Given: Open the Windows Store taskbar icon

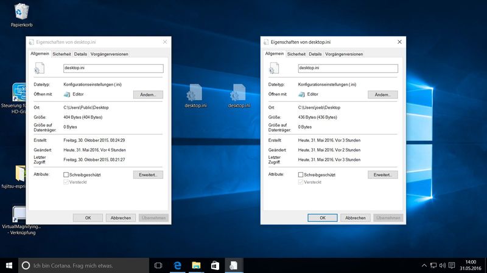Looking at the screenshot, I should tap(215, 265).
